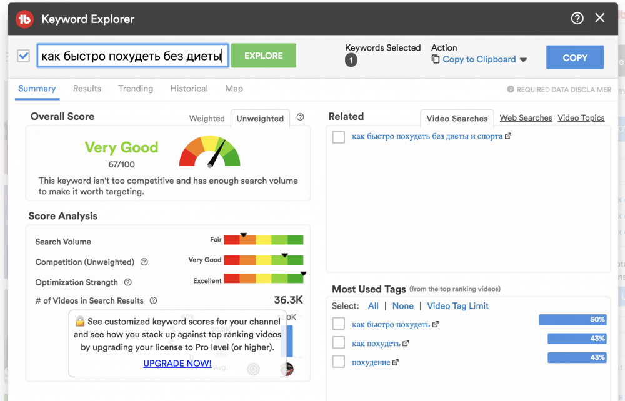The width and height of the screenshot is (625, 401).
Task: Tick the как быстро похудеть tag checkbox
Action: click(x=339, y=324)
